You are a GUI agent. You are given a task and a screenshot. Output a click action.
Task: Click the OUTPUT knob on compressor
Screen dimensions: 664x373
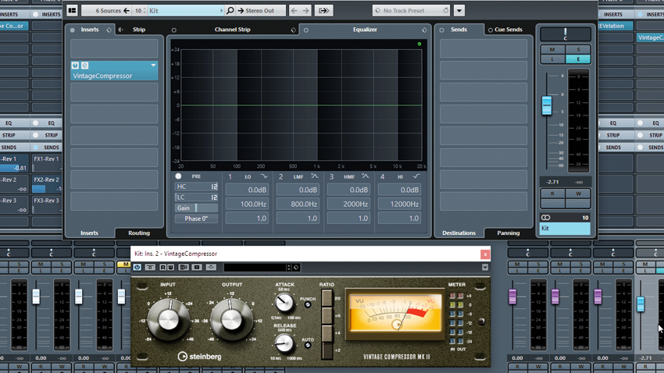[231, 320]
